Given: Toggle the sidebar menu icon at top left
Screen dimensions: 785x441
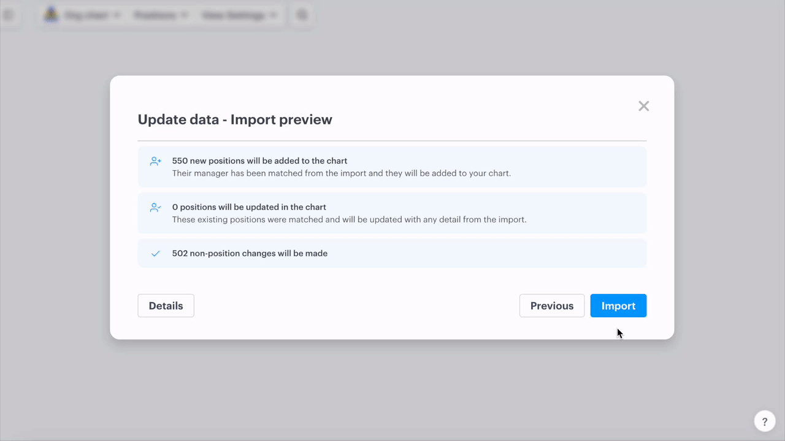Looking at the screenshot, I should tap(9, 15).
